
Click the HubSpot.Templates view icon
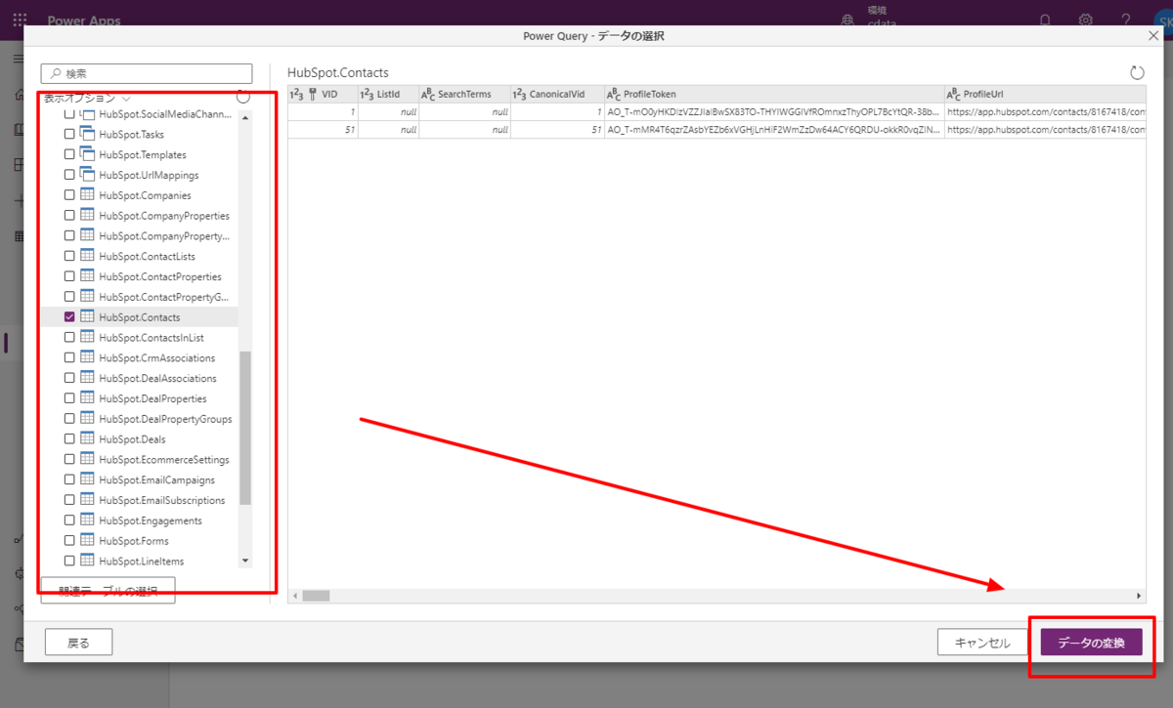(x=87, y=154)
